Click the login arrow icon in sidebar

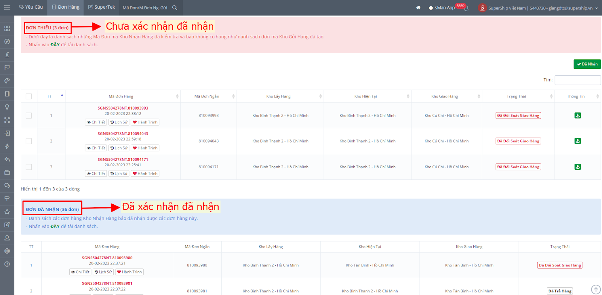point(7,133)
